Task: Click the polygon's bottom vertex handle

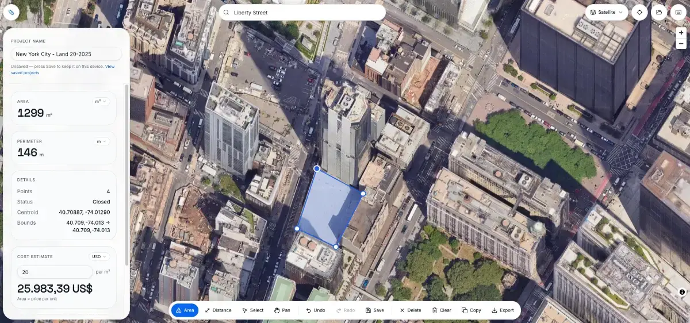Action: [x=336, y=247]
